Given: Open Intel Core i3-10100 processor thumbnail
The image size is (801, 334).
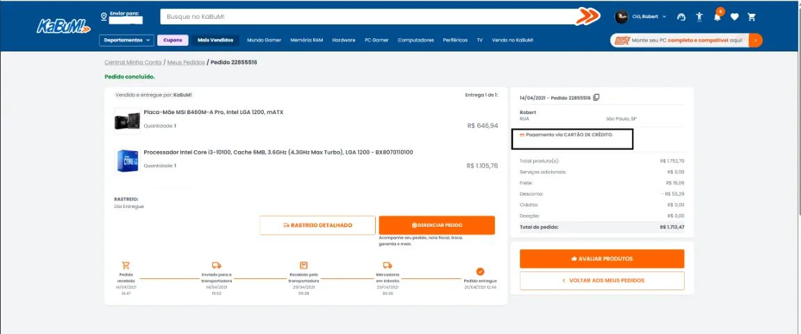Looking at the screenshot, I should (127, 161).
